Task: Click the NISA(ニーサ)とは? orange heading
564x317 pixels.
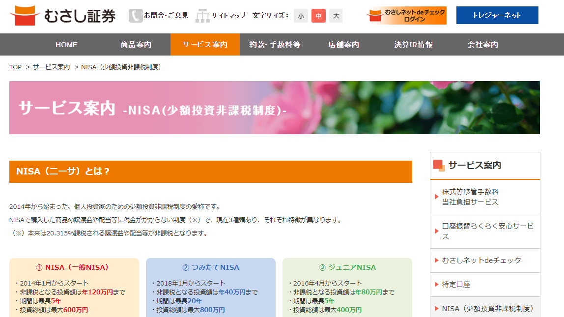Action: point(211,172)
